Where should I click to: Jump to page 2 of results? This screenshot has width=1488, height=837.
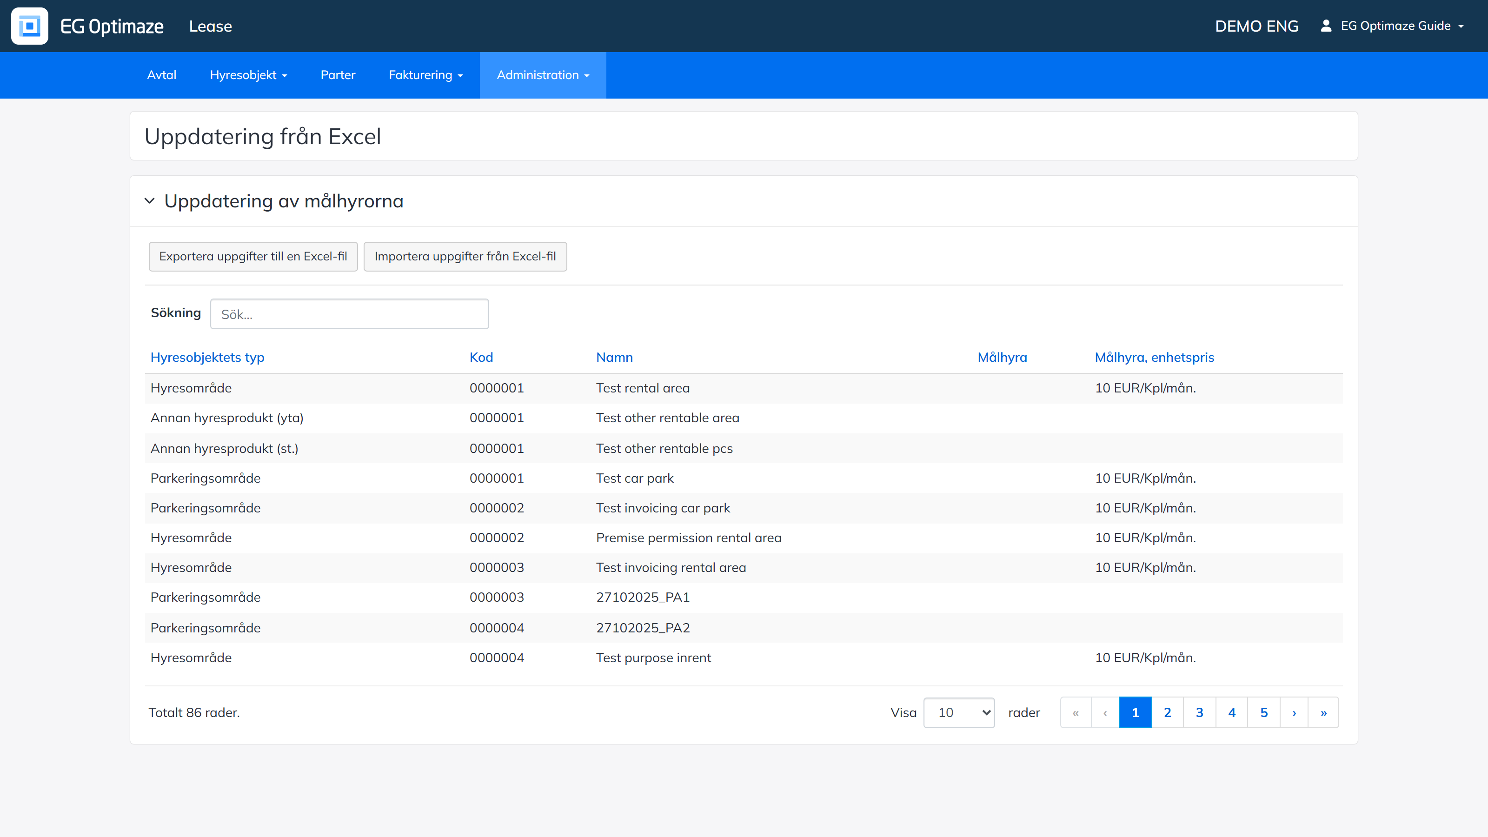click(1168, 712)
